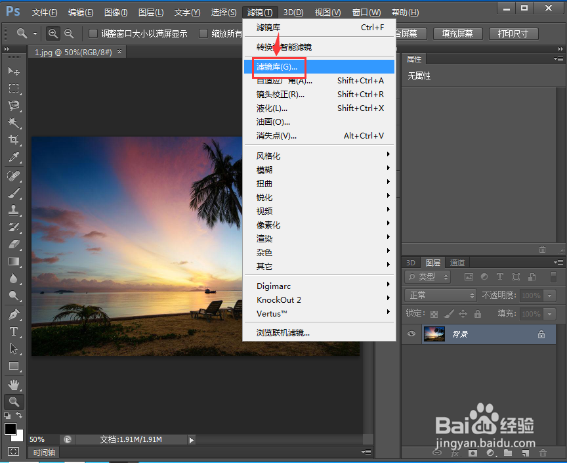
Task: Toggle lock image pixels brush icon
Action: (x=448, y=314)
